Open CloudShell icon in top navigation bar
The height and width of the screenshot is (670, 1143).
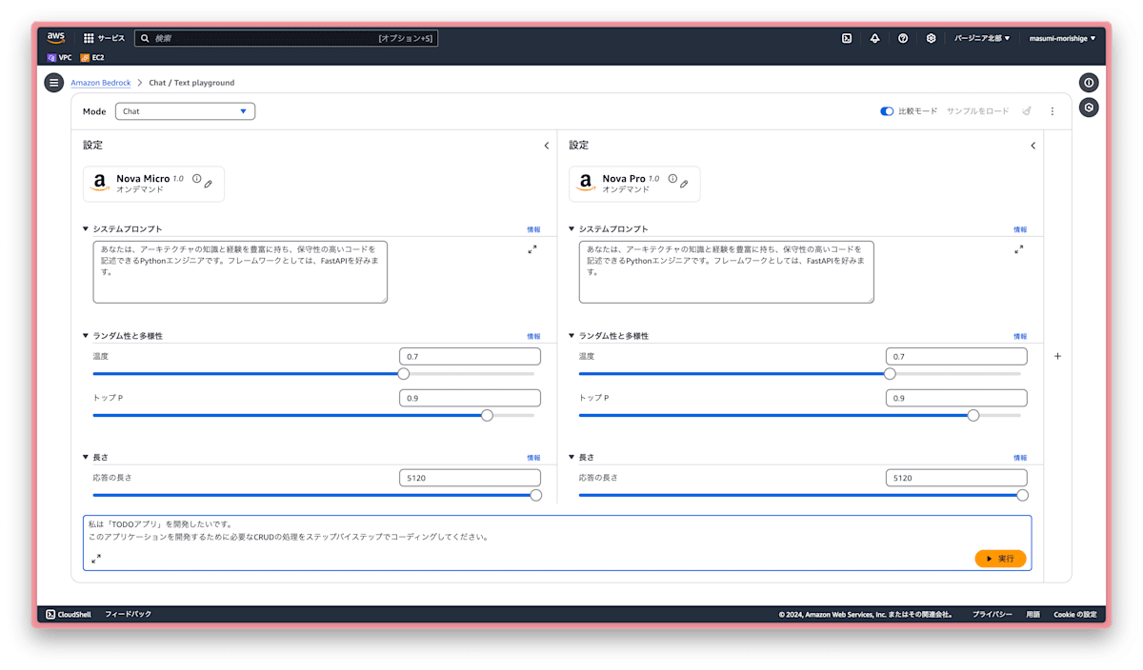tap(847, 38)
